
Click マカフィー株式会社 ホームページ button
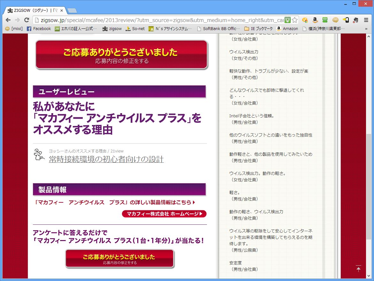(x=164, y=214)
